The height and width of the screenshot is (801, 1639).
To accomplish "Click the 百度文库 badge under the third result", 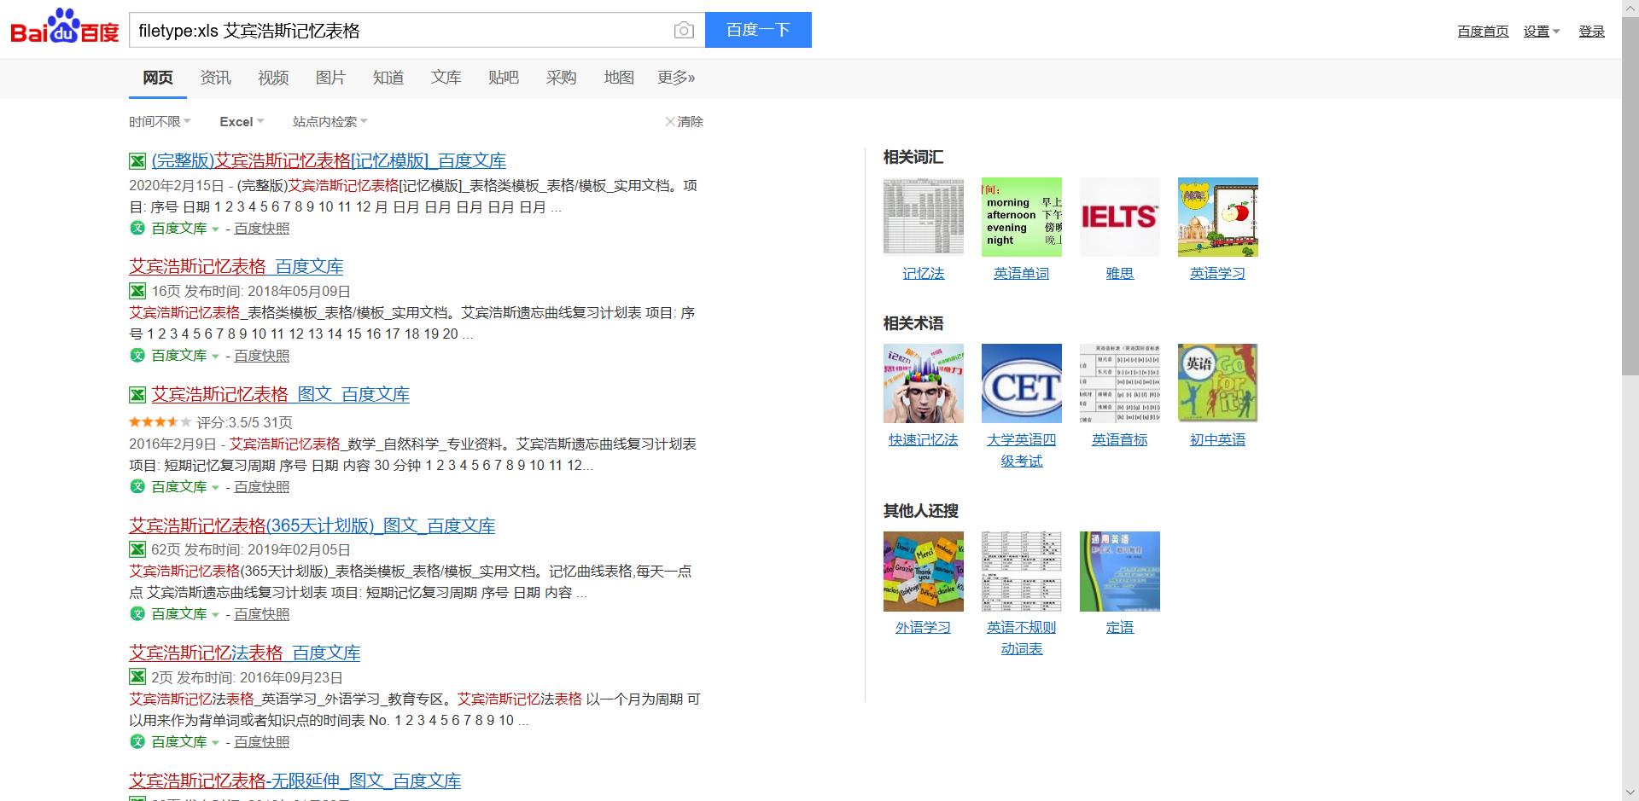I will click(173, 486).
